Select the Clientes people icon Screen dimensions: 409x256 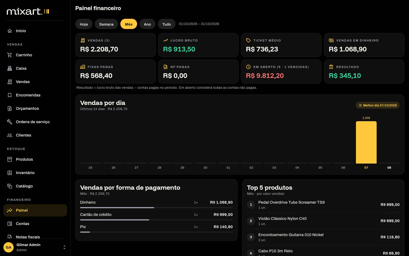tap(10, 135)
